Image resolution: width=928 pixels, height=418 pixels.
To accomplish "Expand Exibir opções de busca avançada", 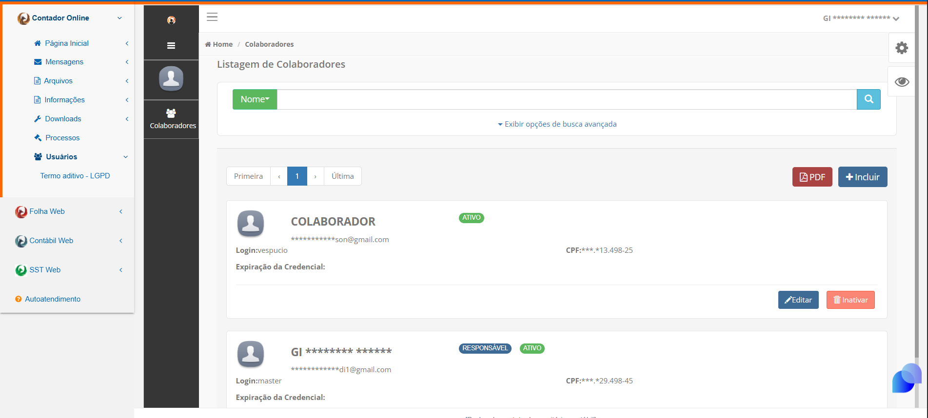I will pyautogui.click(x=557, y=124).
